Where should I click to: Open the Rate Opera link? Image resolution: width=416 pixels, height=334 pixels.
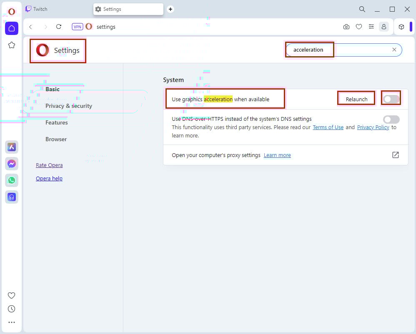click(49, 165)
